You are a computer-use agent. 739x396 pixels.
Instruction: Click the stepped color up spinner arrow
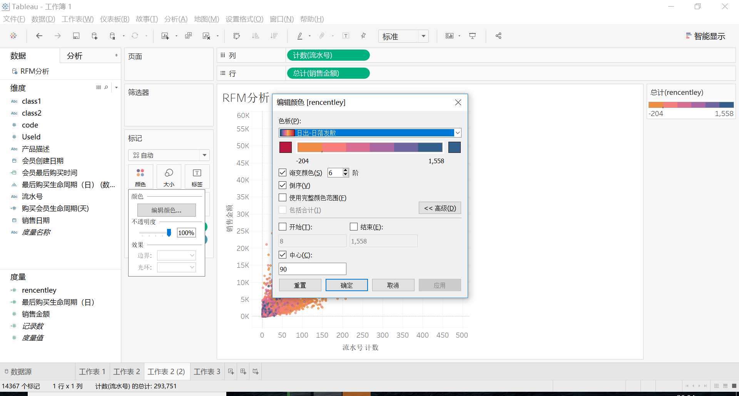click(x=346, y=171)
